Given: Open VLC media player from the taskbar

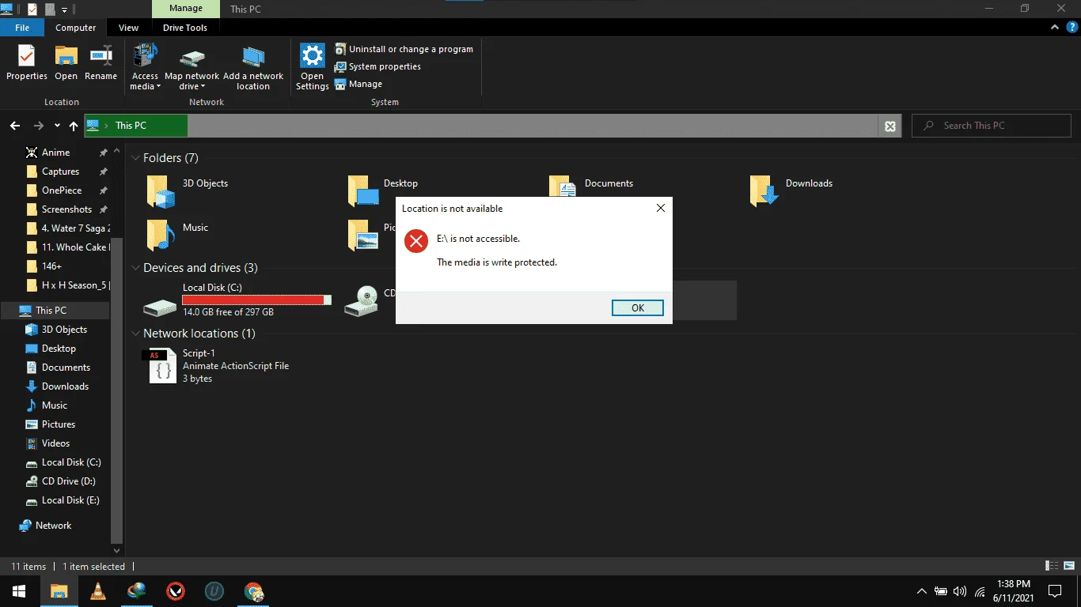Looking at the screenshot, I should click(x=98, y=591).
